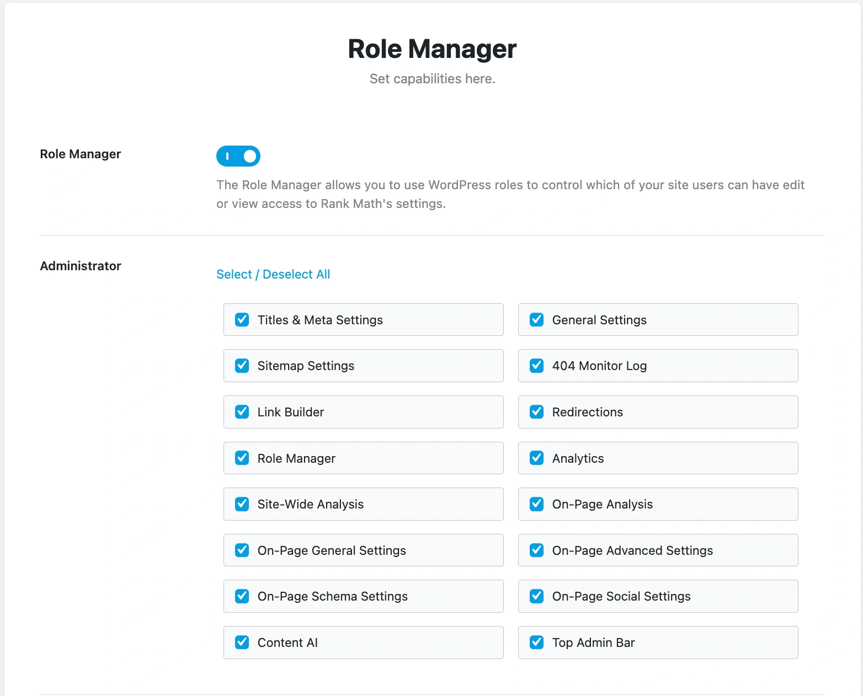Screen dimensions: 863x696
Task: Click the Administrator role label
Action: tap(81, 266)
